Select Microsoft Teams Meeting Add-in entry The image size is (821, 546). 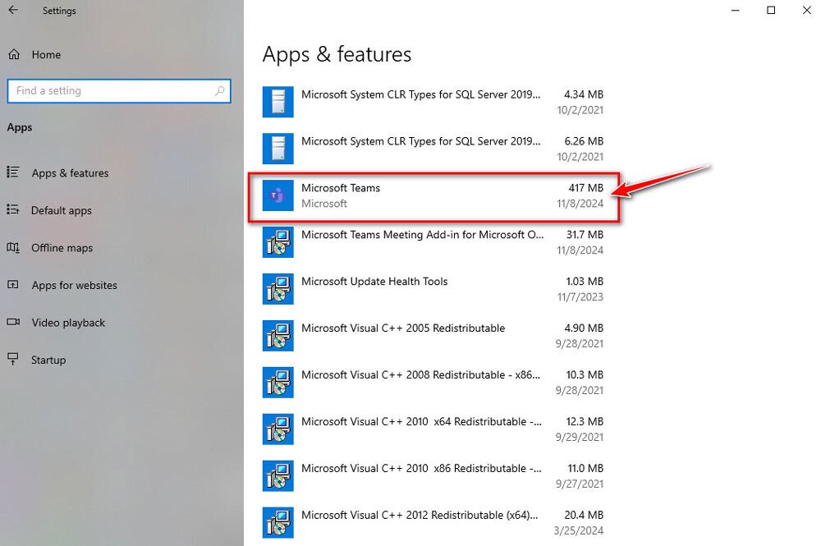(x=433, y=242)
